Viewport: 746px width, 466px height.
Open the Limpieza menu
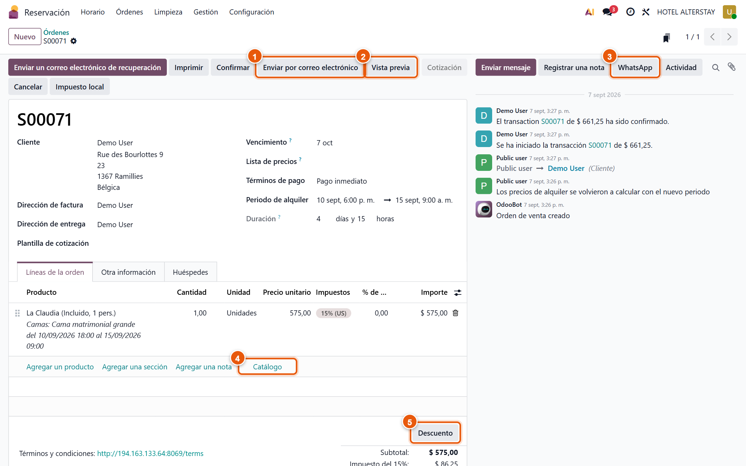click(168, 12)
